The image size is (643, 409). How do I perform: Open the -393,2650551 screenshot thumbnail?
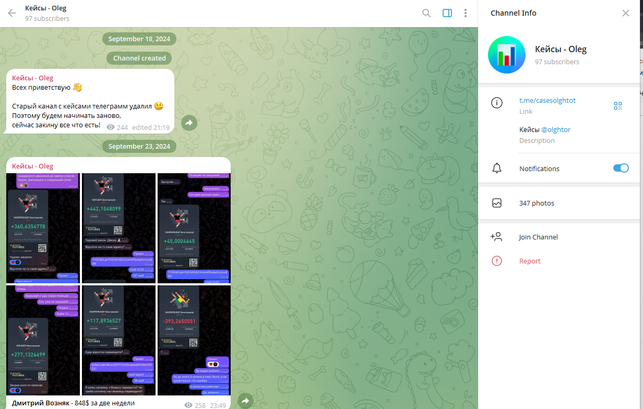[194, 340]
